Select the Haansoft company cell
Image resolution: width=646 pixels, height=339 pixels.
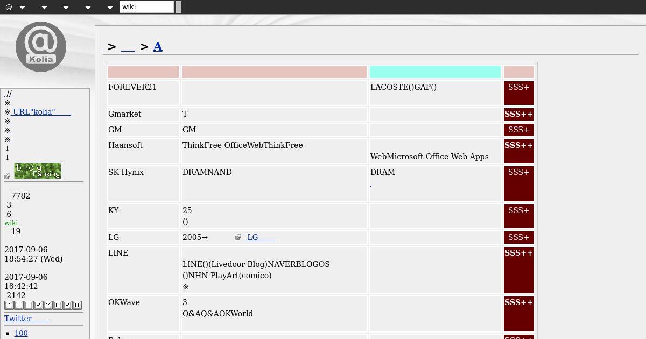click(143, 151)
